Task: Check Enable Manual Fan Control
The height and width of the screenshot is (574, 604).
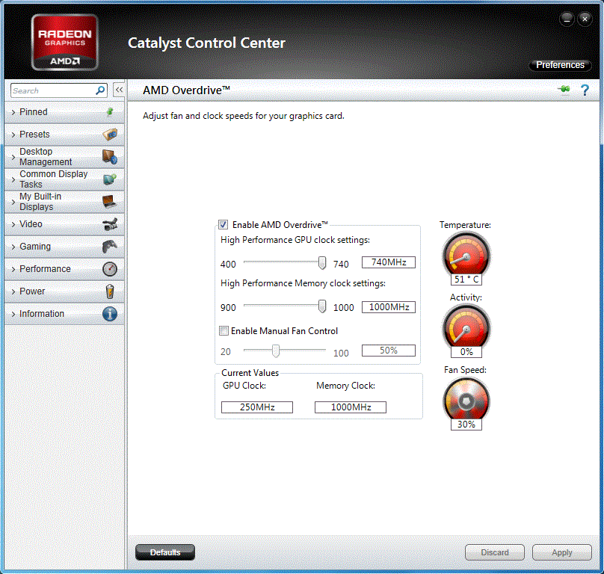Action: 224,331
